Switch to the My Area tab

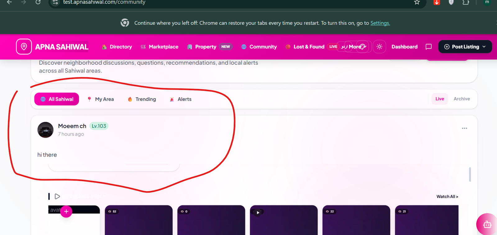coord(101,99)
